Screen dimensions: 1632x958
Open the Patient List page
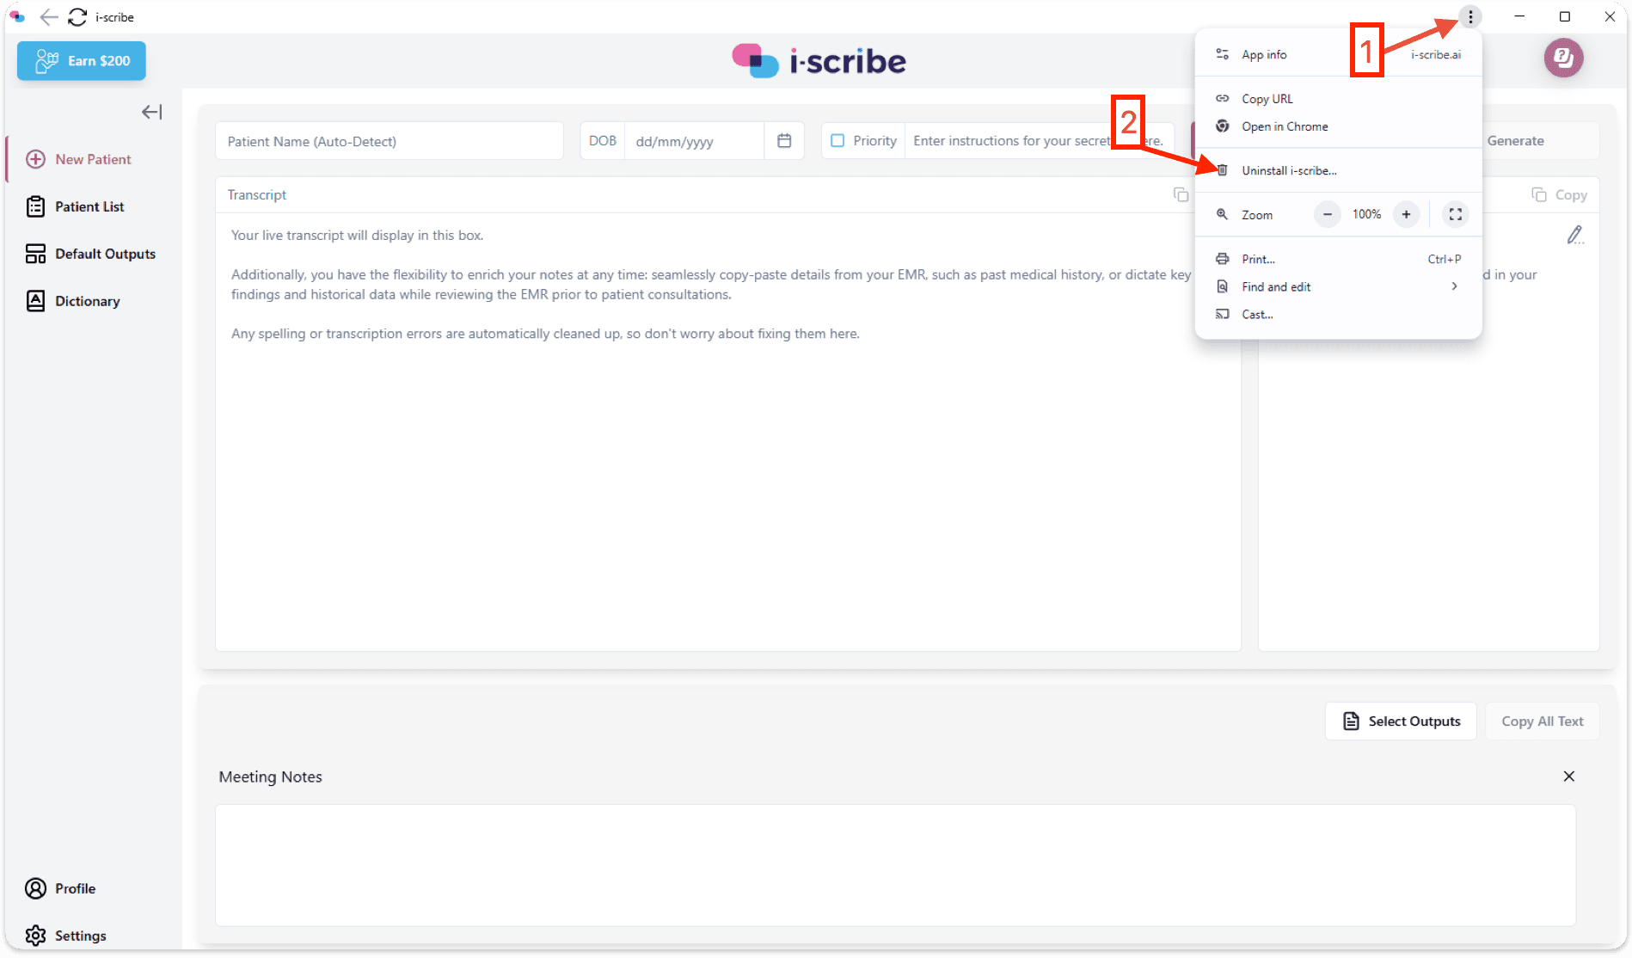point(89,206)
